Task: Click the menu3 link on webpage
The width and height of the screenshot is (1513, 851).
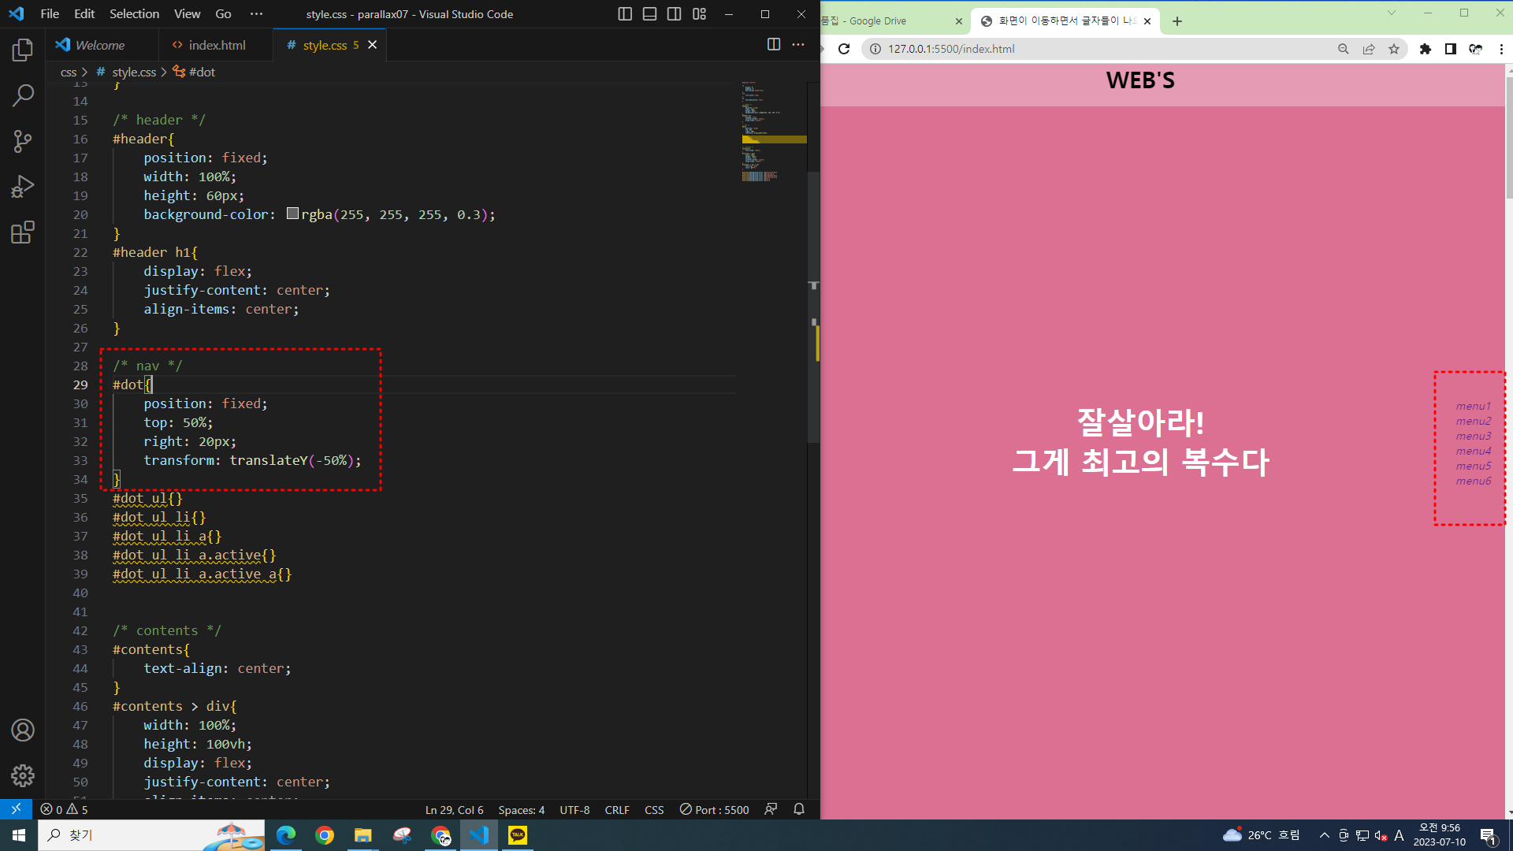Action: coord(1473,436)
